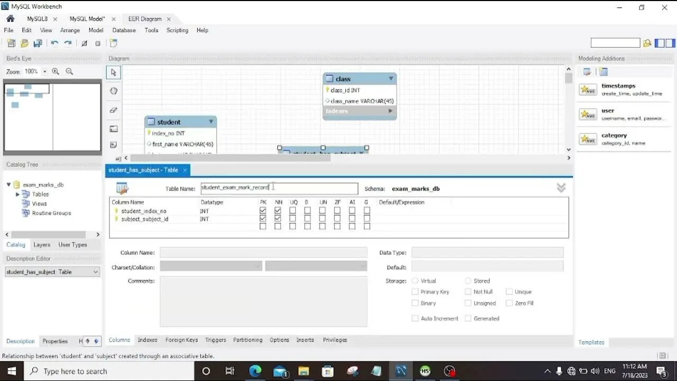Toggle PK checkbox for student_index_no
This screenshot has height=381, width=677.
(263, 211)
